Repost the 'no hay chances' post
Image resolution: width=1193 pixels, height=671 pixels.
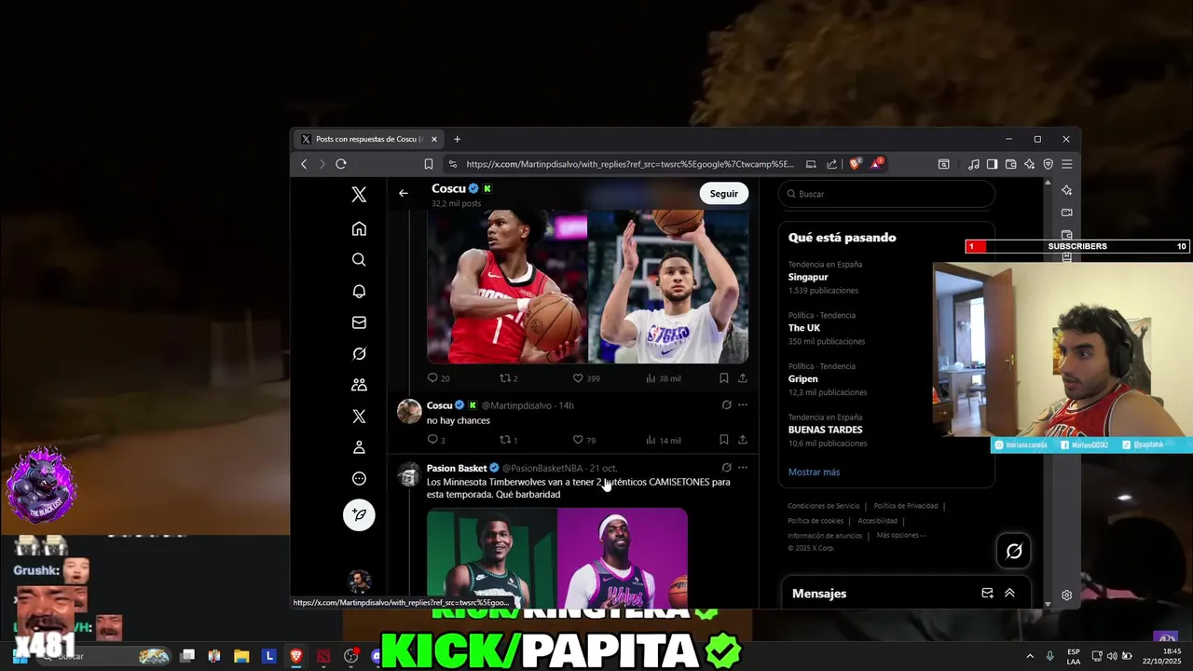[x=509, y=440]
